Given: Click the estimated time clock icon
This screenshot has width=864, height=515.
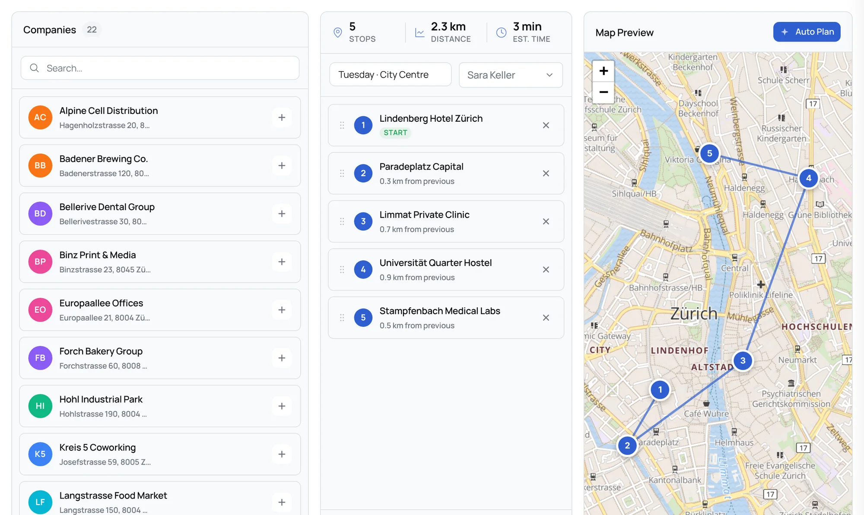Looking at the screenshot, I should coord(501,32).
